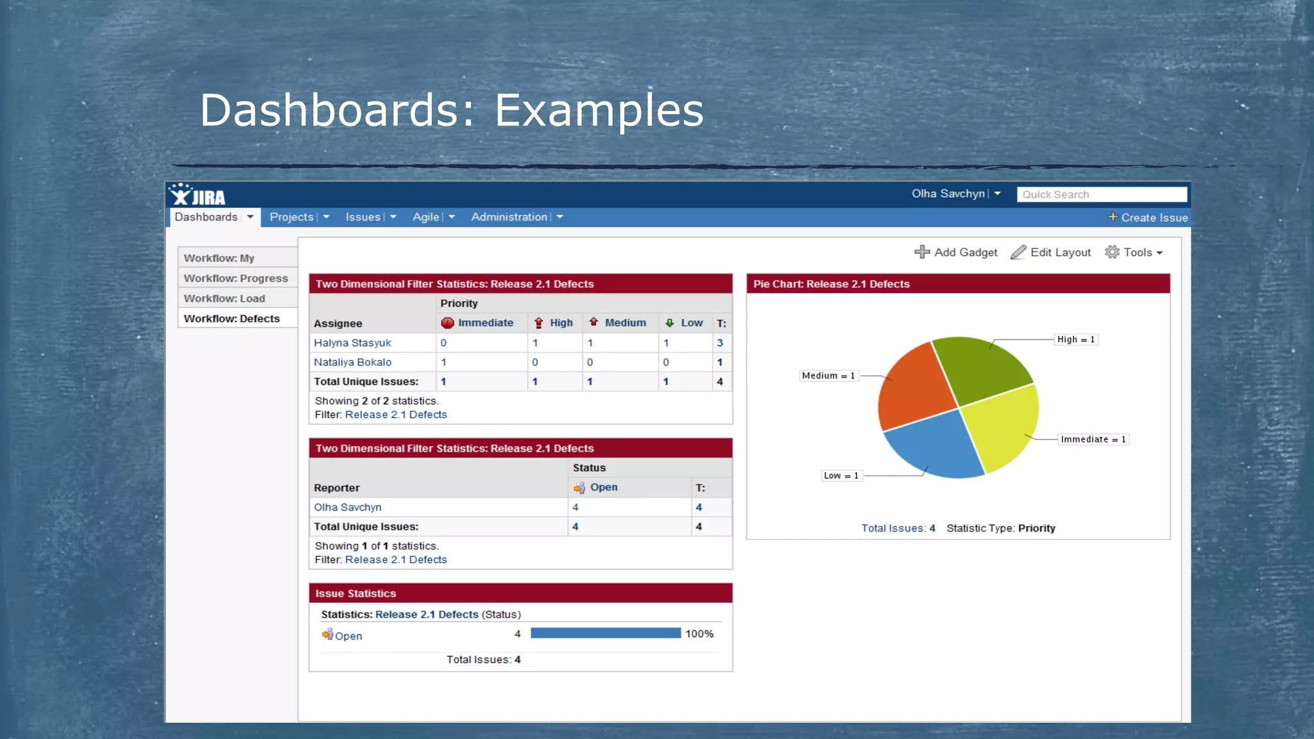Expand the Projects menu arrow
This screenshot has width=1314, height=739.
326,217
